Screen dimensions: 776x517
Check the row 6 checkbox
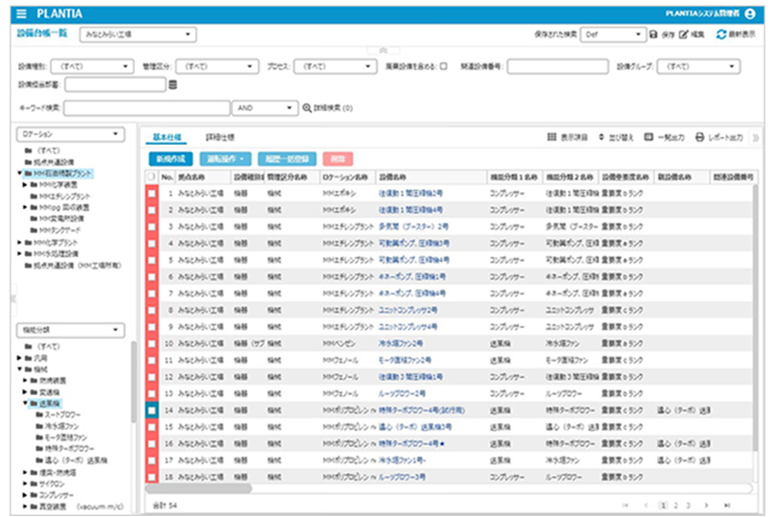[152, 276]
